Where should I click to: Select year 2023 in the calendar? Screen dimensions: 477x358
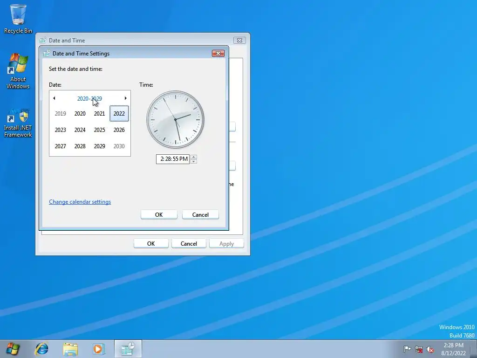pyautogui.click(x=60, y=130)
